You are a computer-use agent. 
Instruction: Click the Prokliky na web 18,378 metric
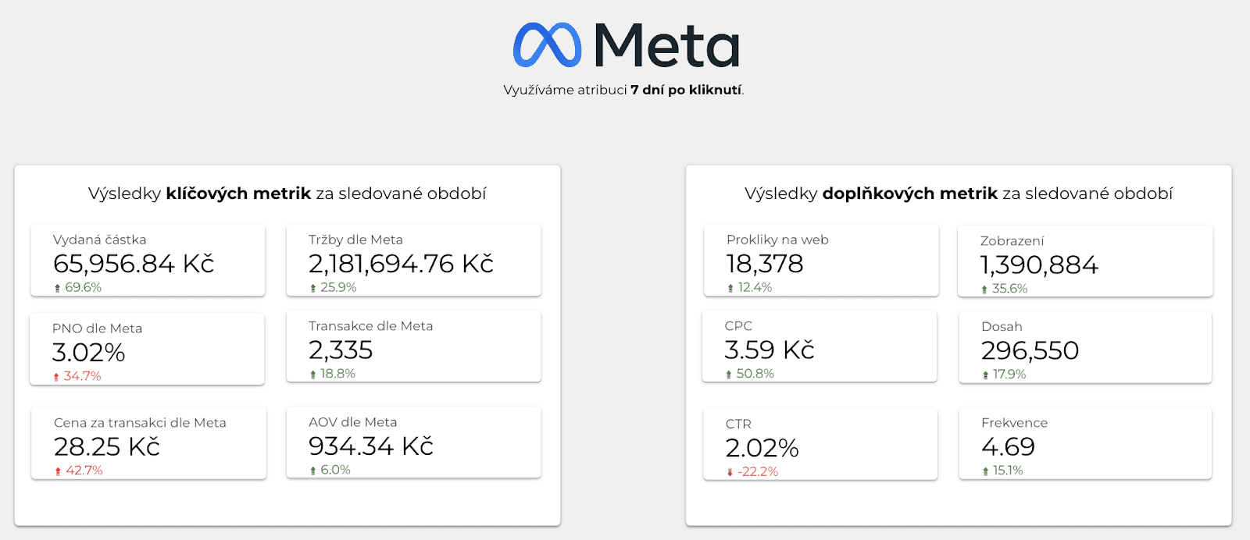820,261
